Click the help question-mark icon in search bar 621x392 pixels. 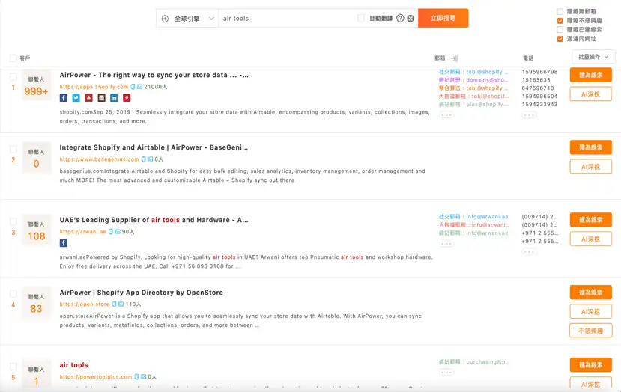click(x=400, y=18)
